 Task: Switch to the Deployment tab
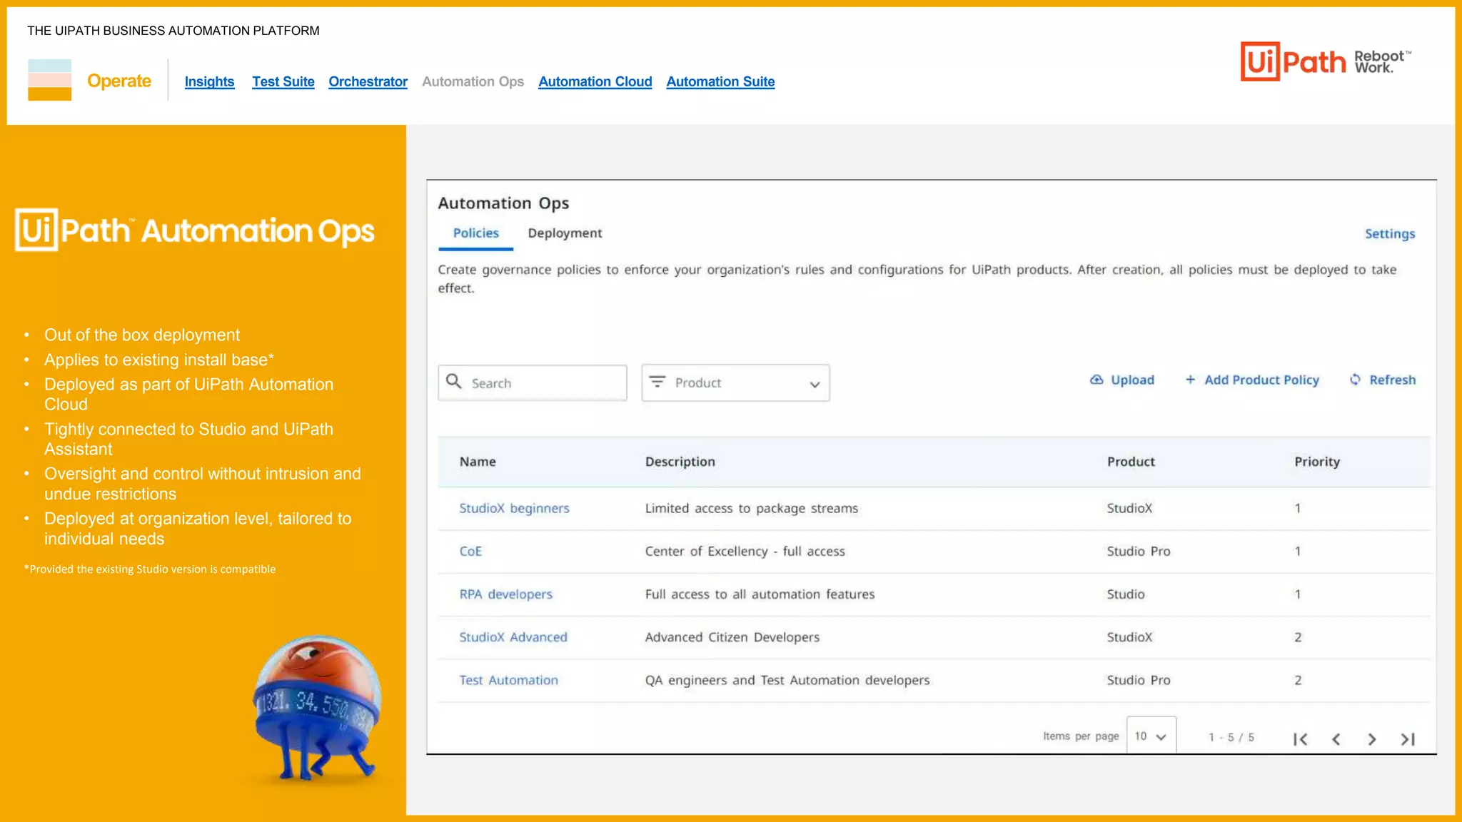coord(565,233)
